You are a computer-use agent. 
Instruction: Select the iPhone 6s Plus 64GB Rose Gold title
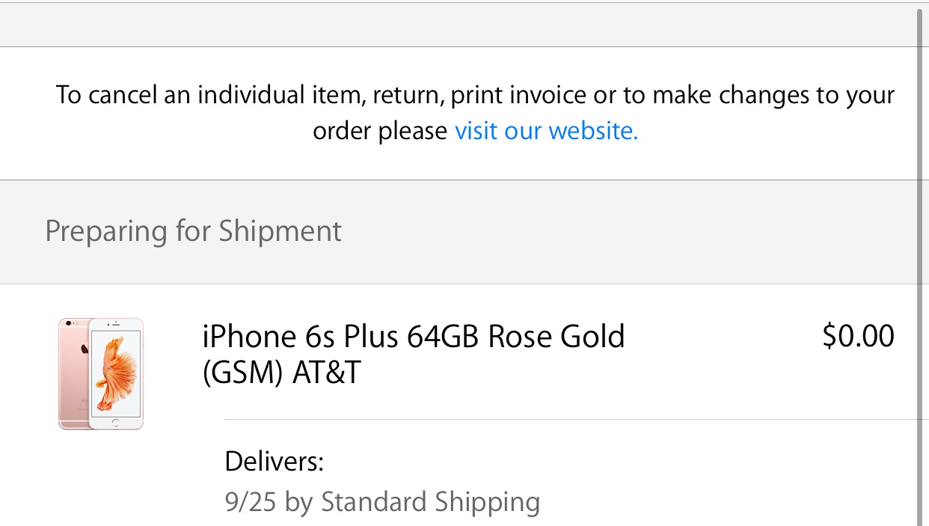pos(414,337)
